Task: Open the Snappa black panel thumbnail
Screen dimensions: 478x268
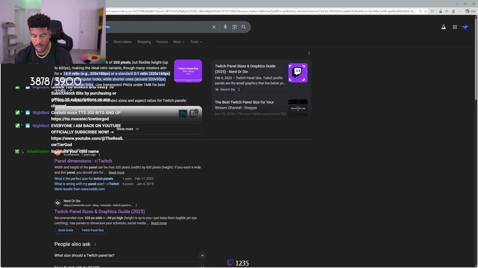Action: (x=298, y=108)
